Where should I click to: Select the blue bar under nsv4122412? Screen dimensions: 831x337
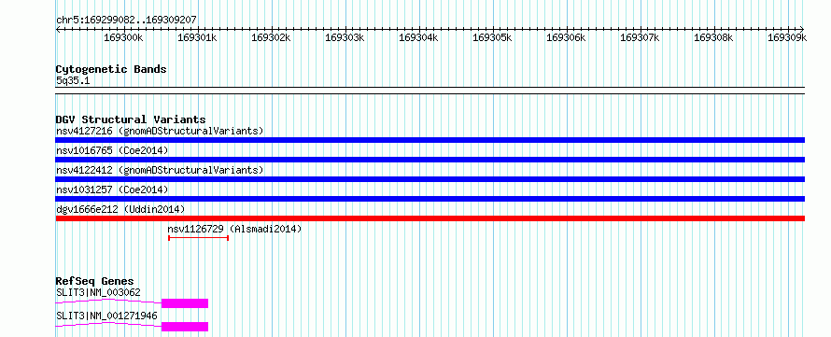pyautogui.click(x=430, y=179)
